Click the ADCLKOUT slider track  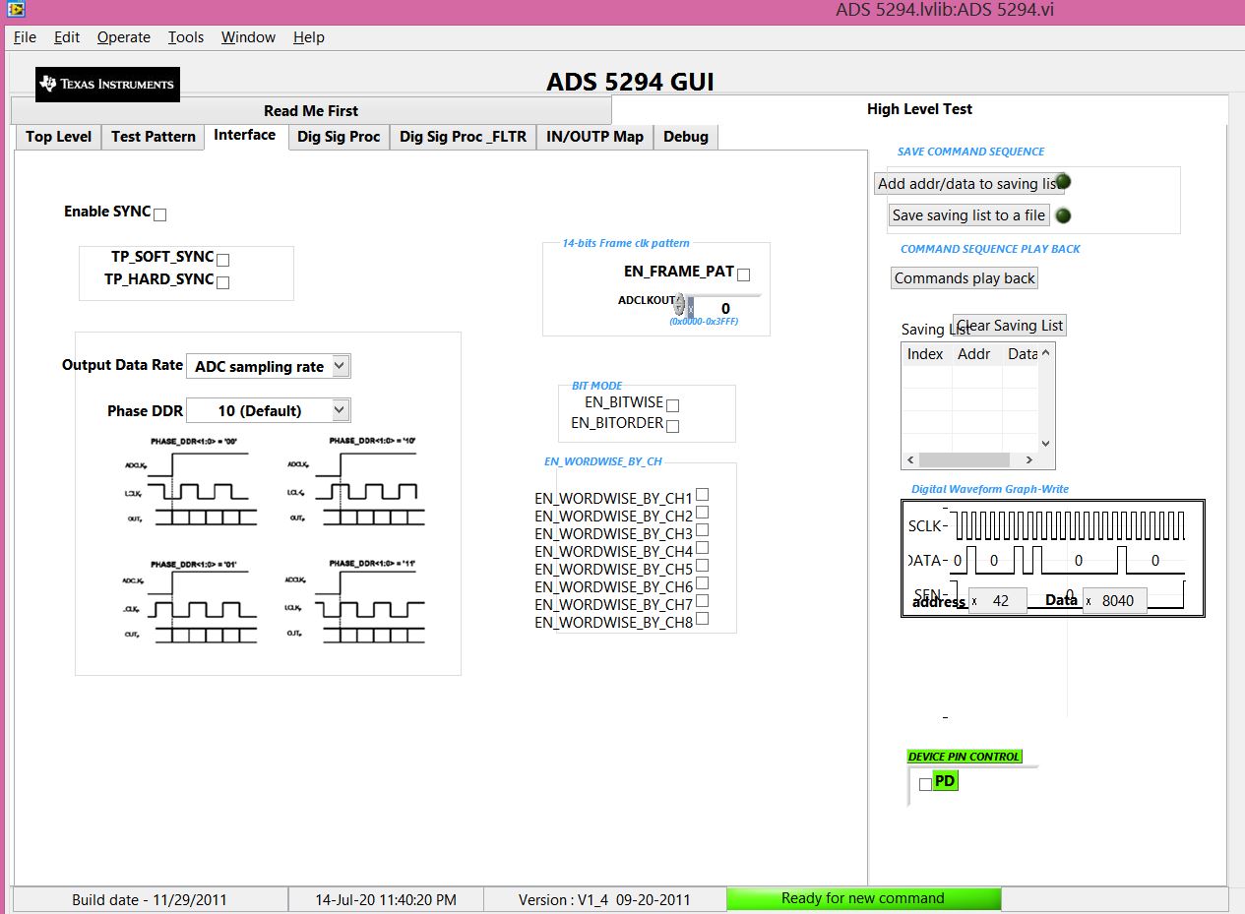coord(723,295)
